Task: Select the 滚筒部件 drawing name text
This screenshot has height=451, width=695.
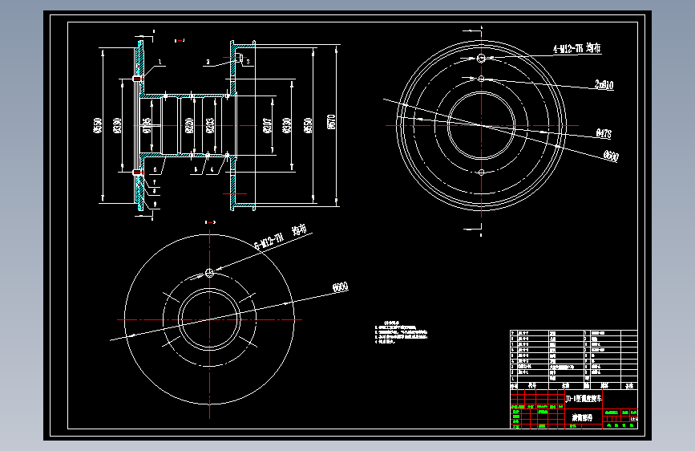Action: click(582, 418)
